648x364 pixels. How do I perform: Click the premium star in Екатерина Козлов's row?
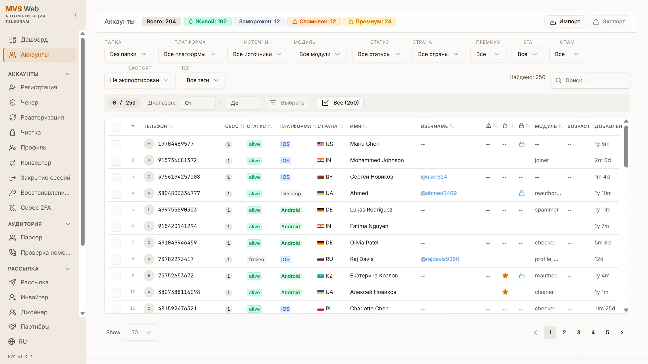point(505,276)
